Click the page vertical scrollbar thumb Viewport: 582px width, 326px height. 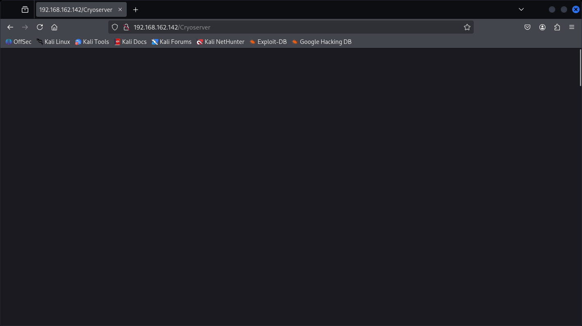(x=580, y=68)
